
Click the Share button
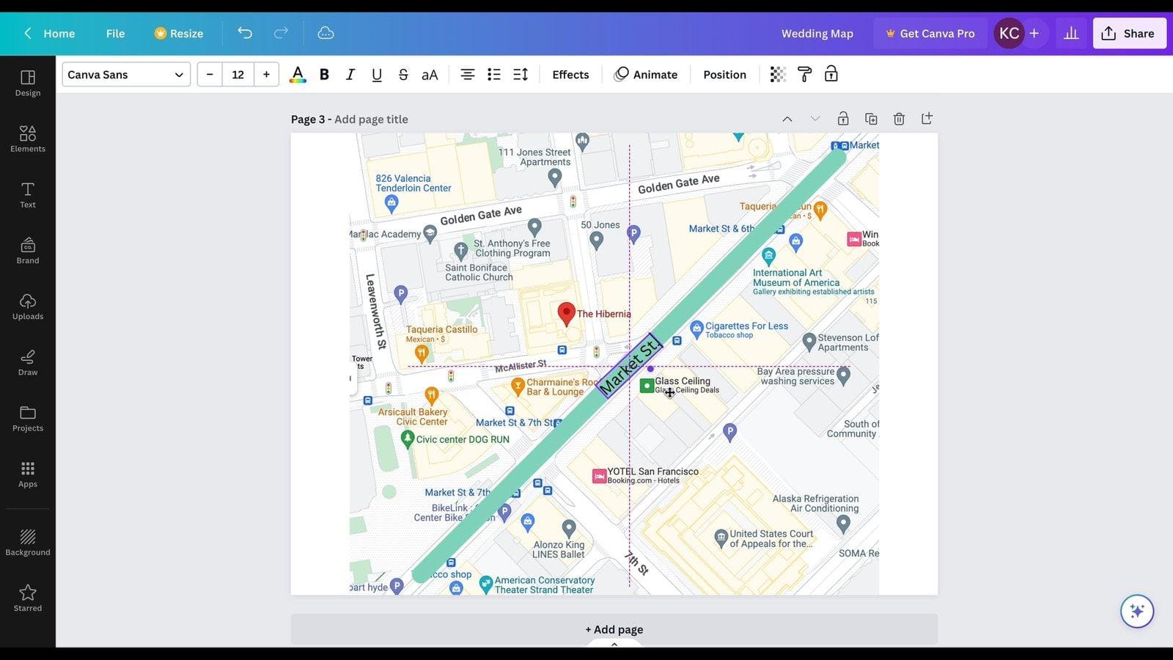[1129, 33]
